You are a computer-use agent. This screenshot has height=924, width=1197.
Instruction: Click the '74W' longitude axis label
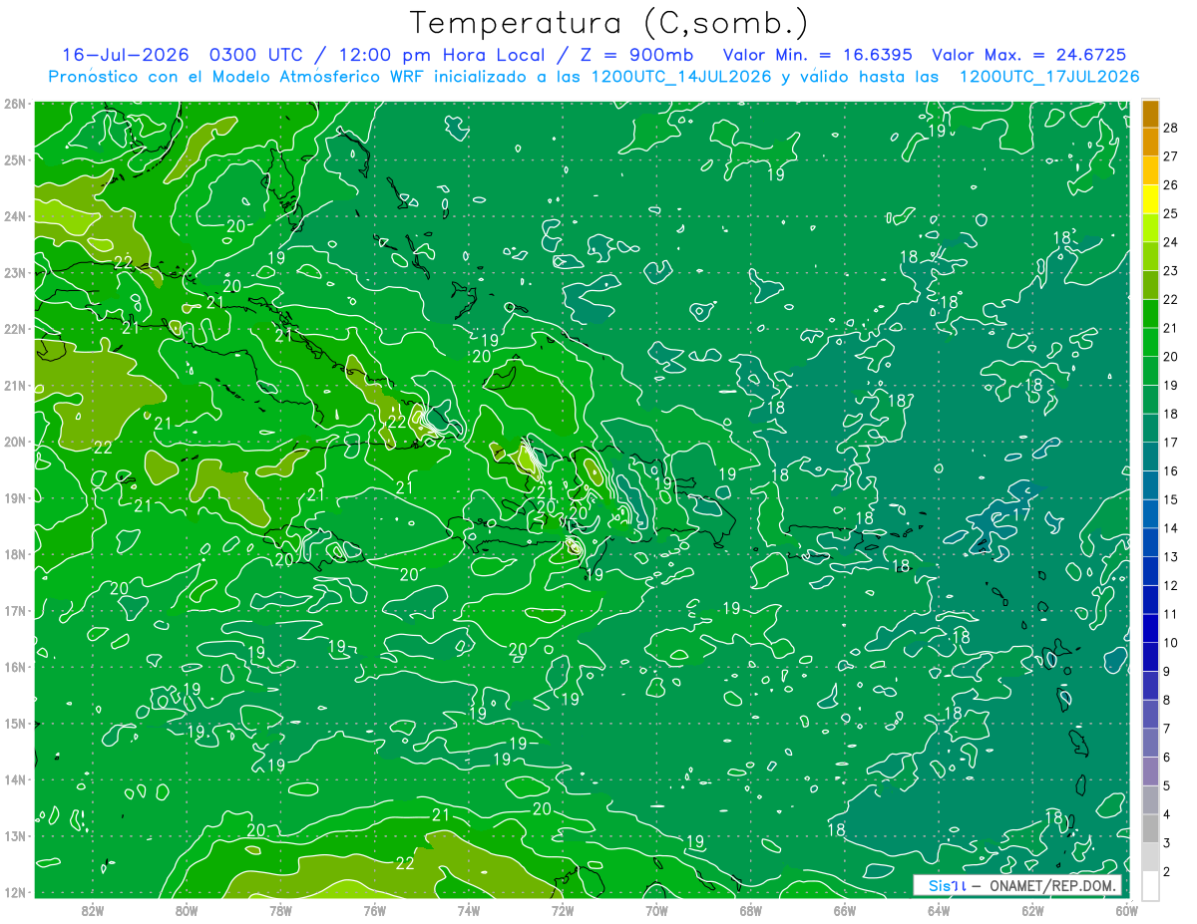point(468,909)
